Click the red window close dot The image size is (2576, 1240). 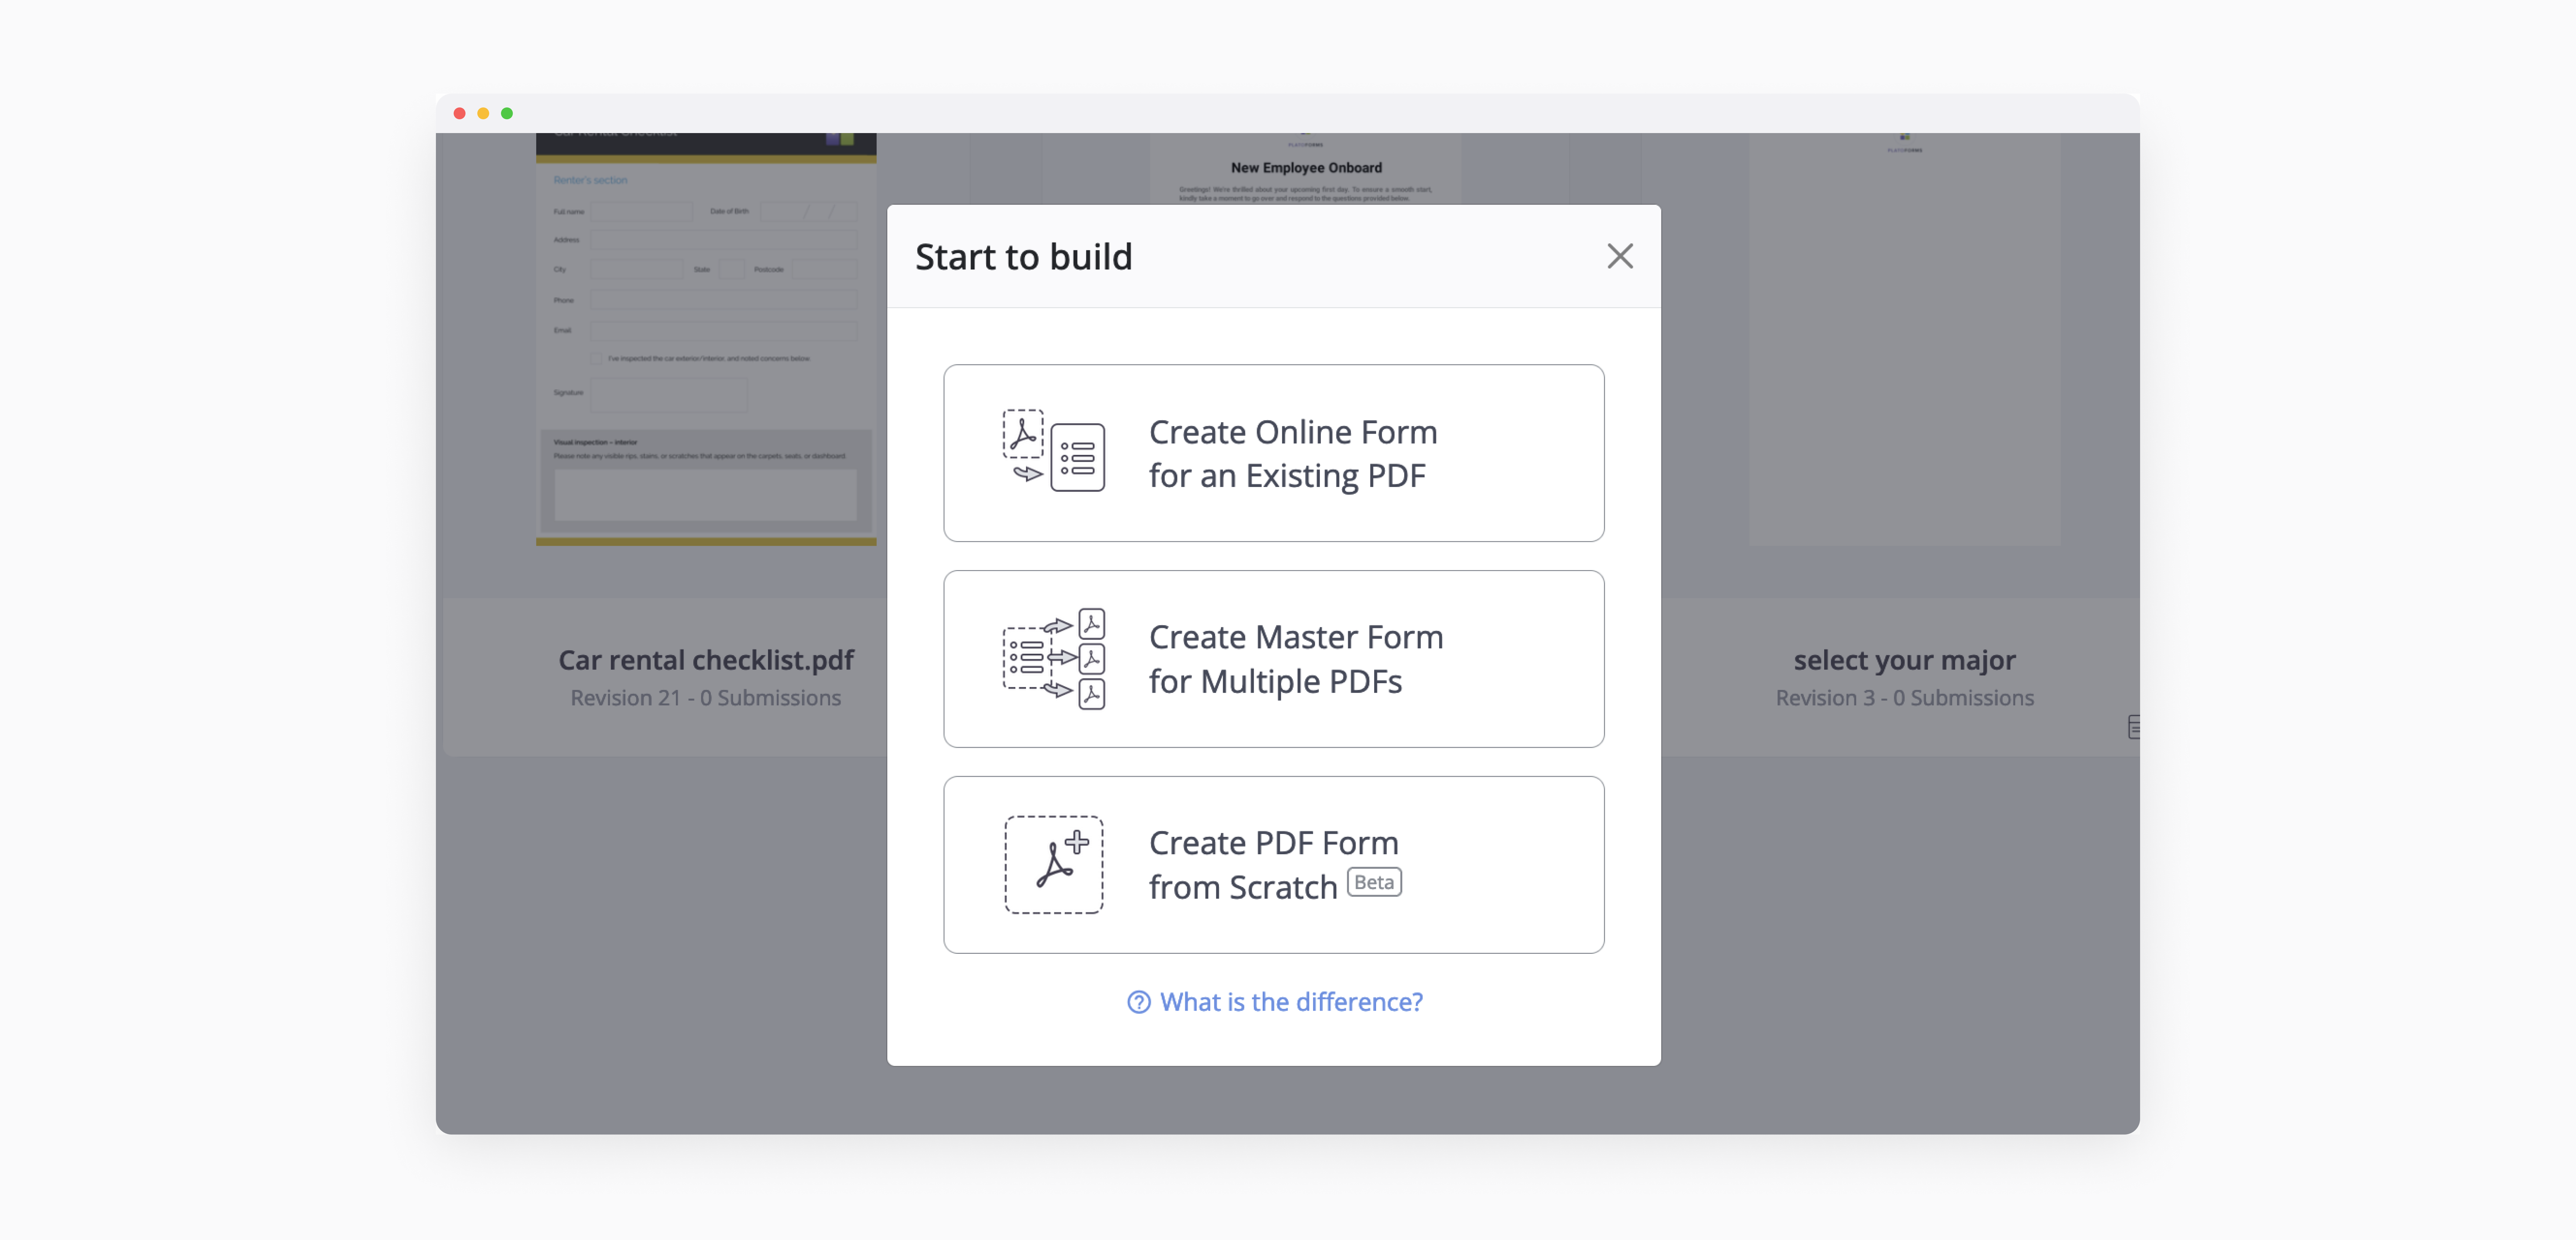pyautogui.click(x=459, y=113)
